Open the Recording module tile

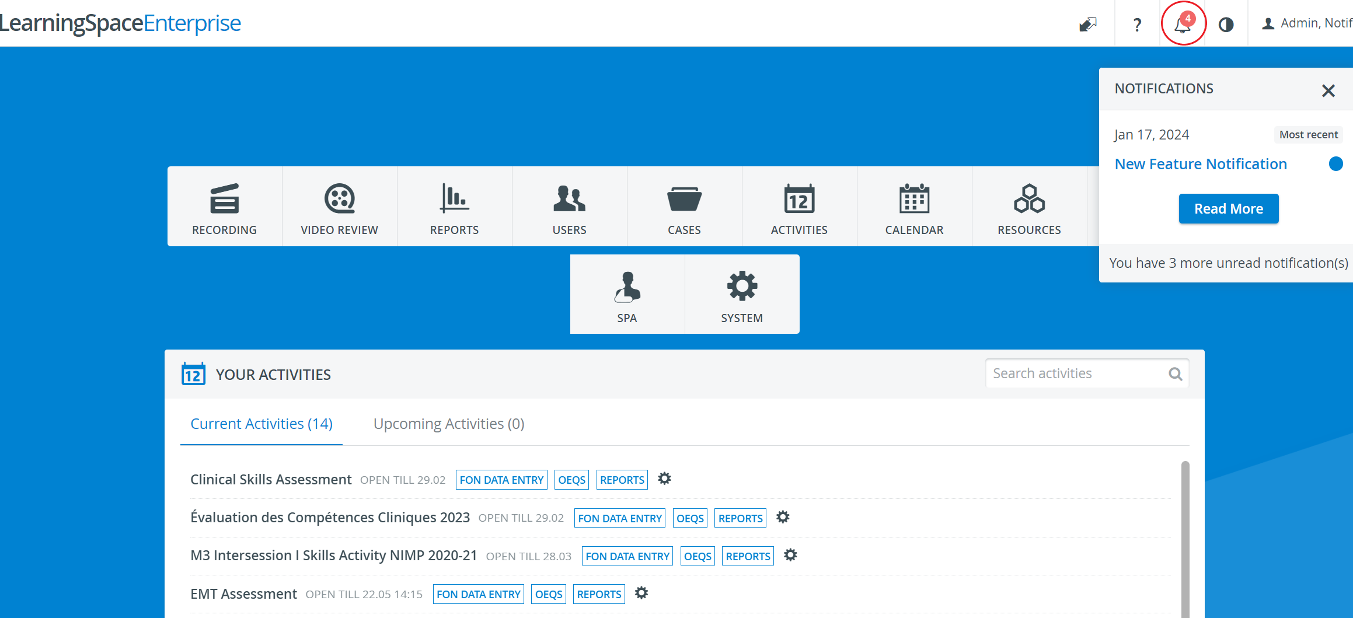click(x=225, y=207)
